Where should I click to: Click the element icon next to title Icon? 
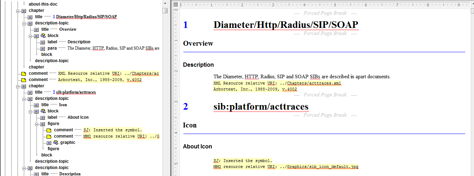coord(36,105)
